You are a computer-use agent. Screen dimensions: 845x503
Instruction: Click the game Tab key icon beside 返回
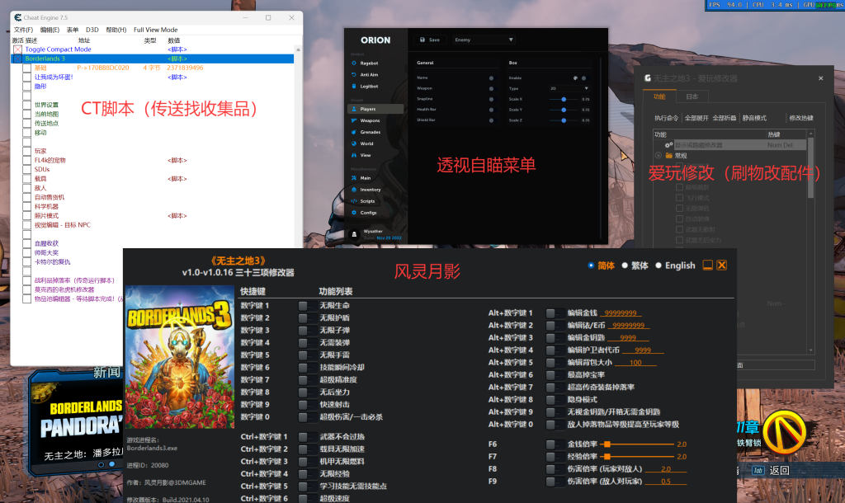click(x=758, y=471)
